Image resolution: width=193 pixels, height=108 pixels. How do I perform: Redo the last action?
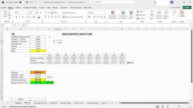click(x=36, y=2)
